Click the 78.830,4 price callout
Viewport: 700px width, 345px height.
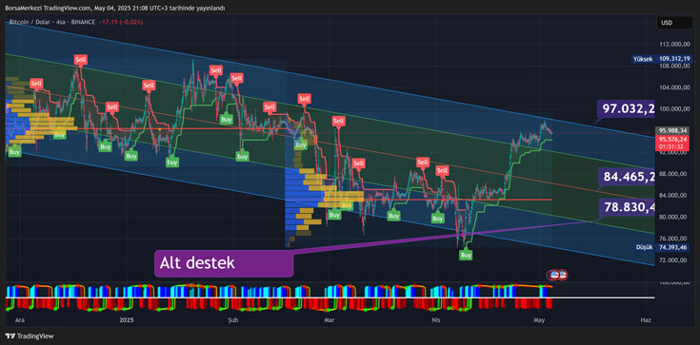point(627,207)
